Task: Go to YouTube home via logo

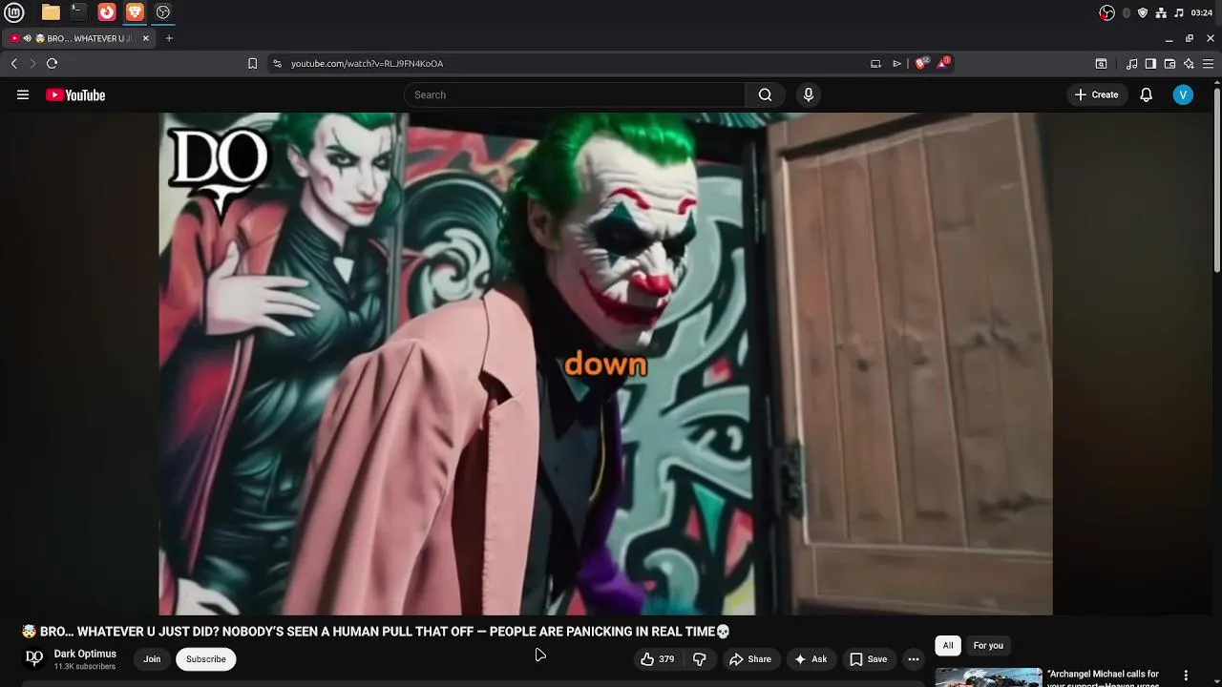Action: tap(75, 94)
